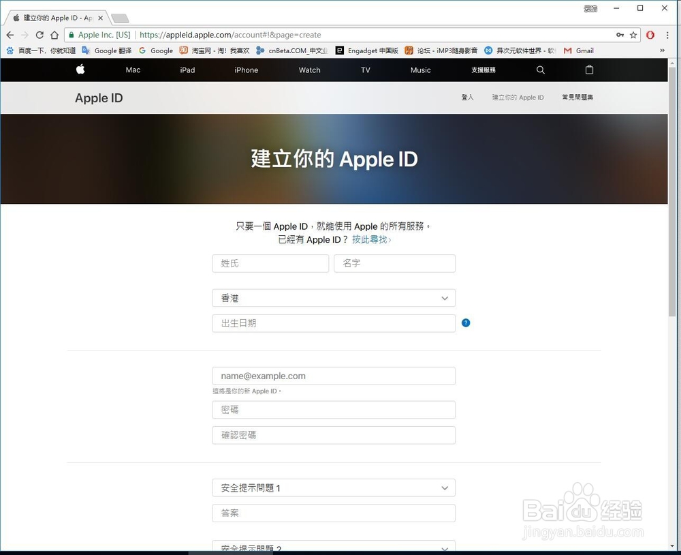Click the 登入 sign-in link
This screenshot has width=681, height=555.
click(x=467, y=97)
